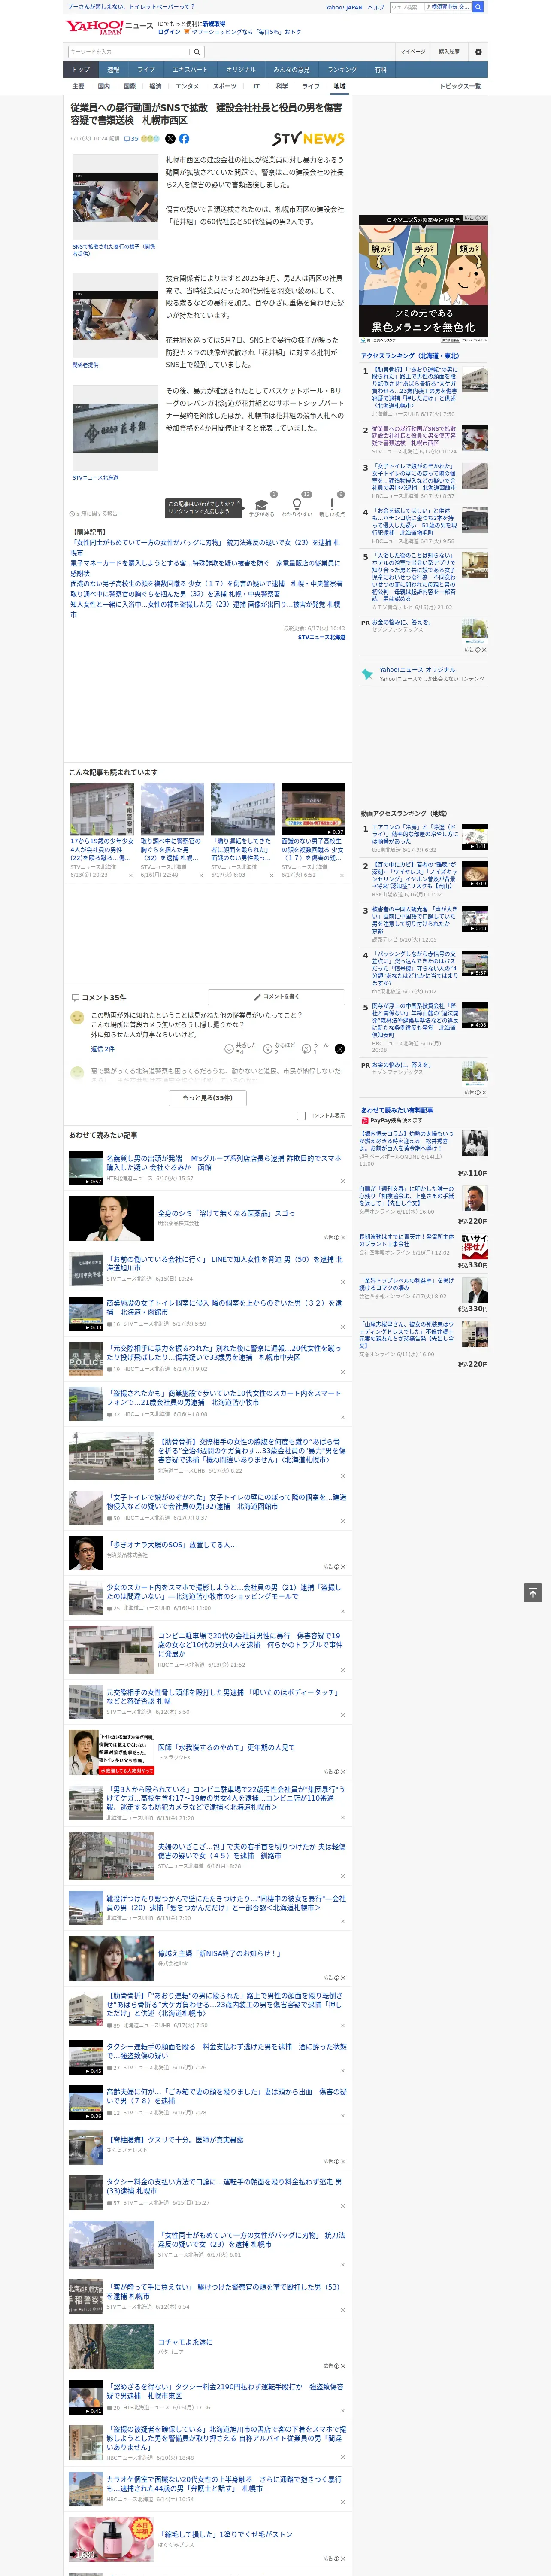Screen dimensions: 551x2576
Task: Open the 国内 category
Action: point(104,86)
